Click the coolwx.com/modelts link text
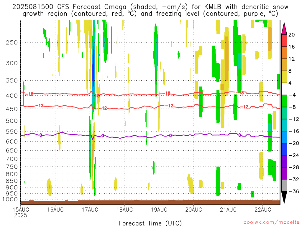 [271, 222]
